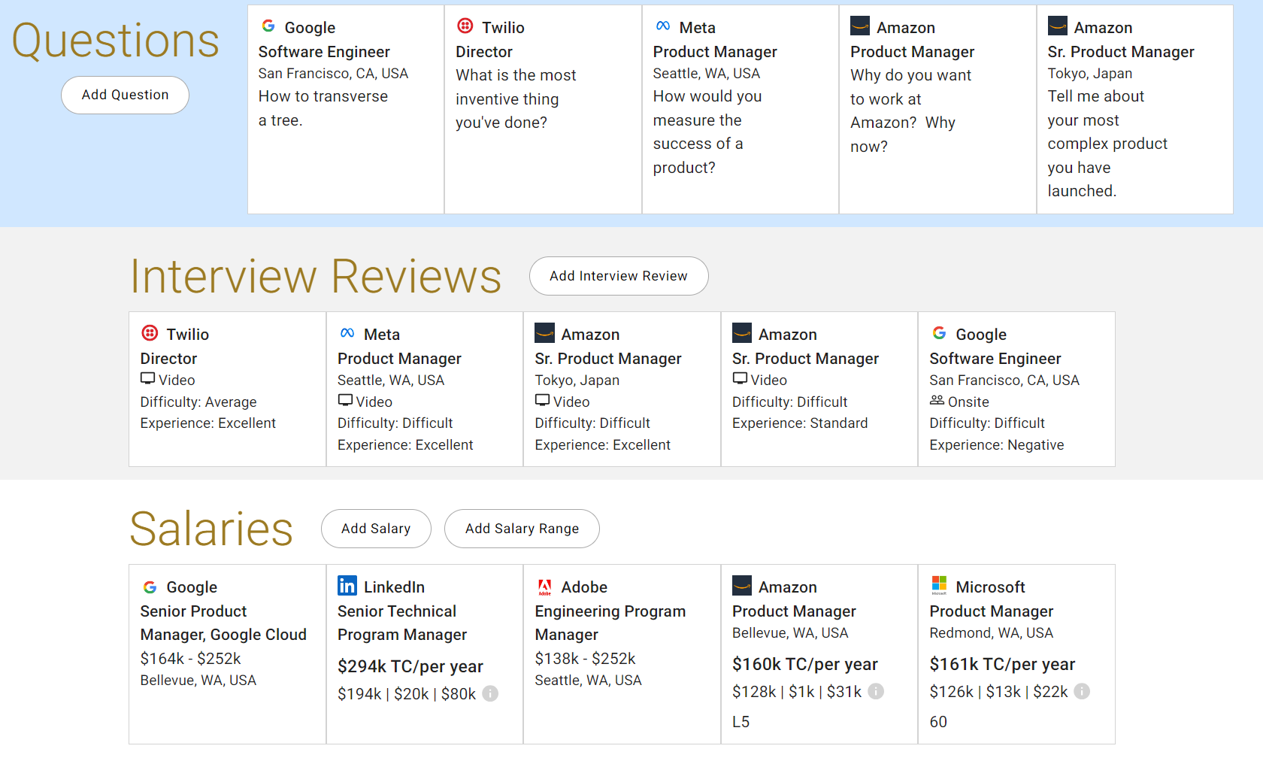Open the 'How to transverse a tree' question

[x=323, y=108]
